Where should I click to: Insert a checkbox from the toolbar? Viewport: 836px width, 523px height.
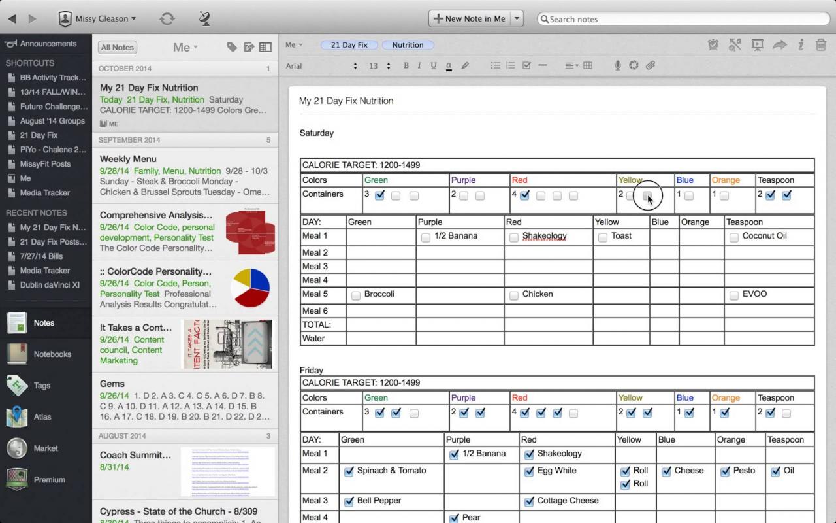526,65
